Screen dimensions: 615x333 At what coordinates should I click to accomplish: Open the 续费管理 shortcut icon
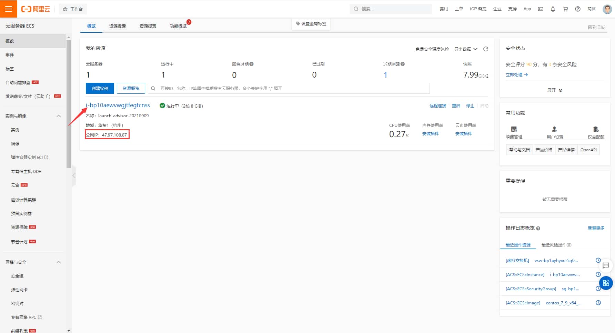514,129
